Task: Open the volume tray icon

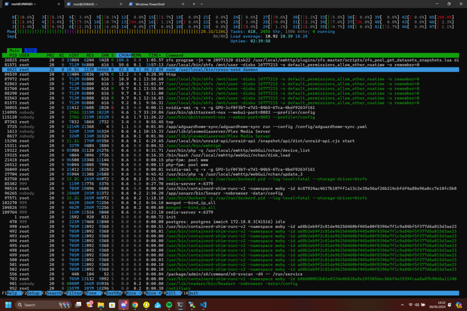Action: click(x=417, y=305)
